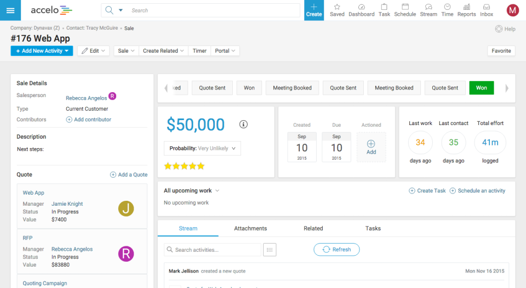Click the five-star rating

coord(185,166)
